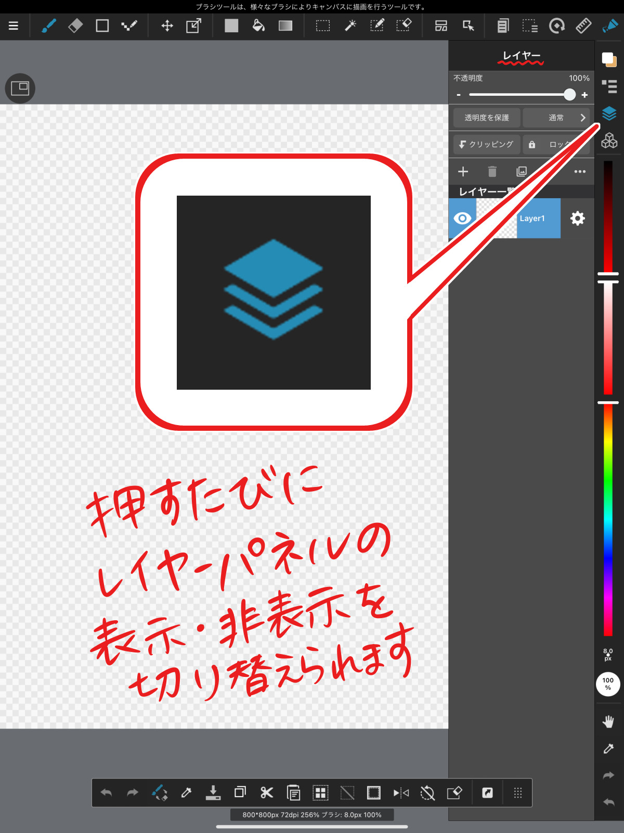Open Layer1 settings gear
This screenshot has width=624, height=833.
[577, 219]
